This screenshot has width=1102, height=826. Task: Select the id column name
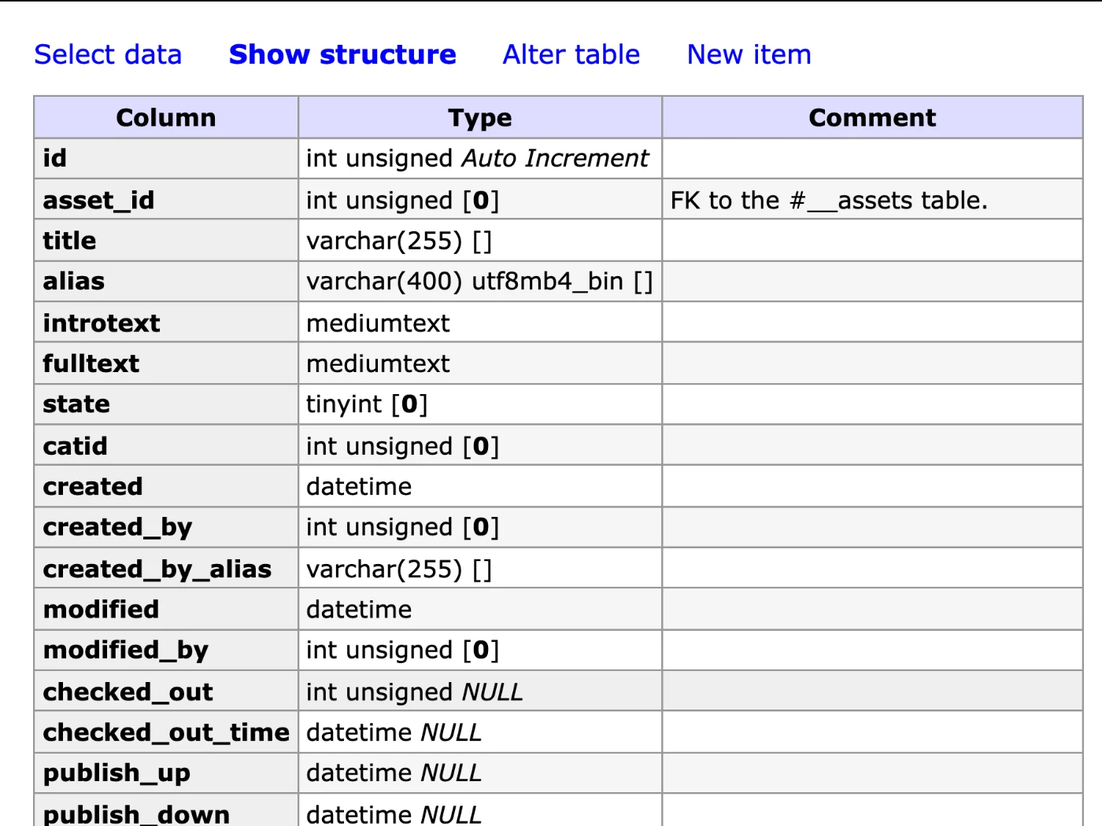click(x=54, y=158)
